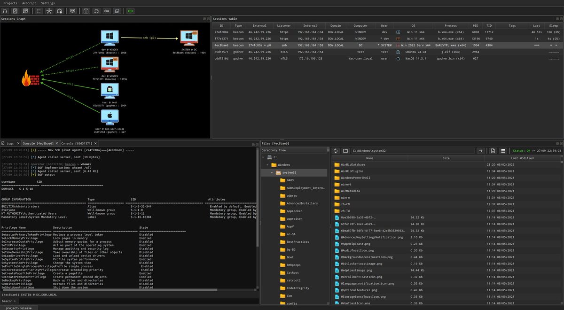
Task: Open the Tasks briefcase toolbar icon
Action: [59, 11]
